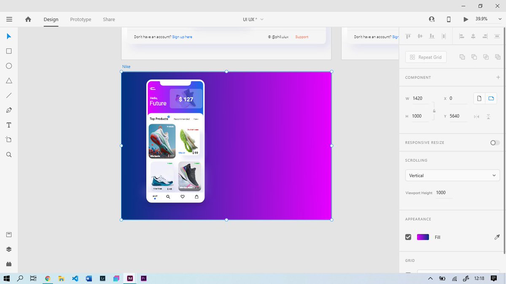Align selection to bottom edge

point(432,36)
